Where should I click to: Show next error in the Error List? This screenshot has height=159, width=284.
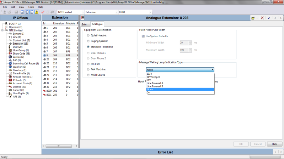coord(281,152)
